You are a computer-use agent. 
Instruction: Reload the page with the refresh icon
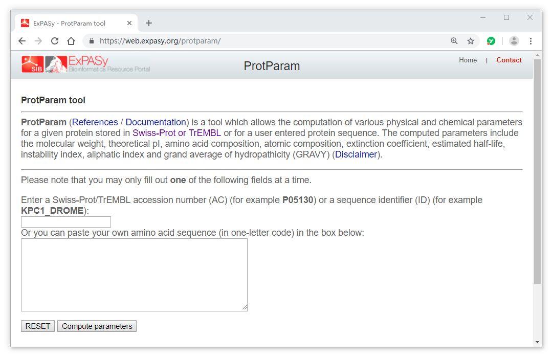tap(55, 41)
